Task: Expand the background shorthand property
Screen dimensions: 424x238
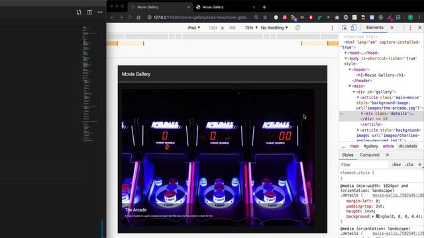Action: click(x=373, y=216)
